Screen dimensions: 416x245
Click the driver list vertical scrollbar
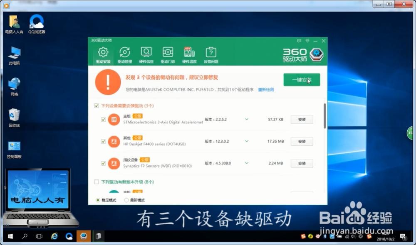tap(325, 116)
